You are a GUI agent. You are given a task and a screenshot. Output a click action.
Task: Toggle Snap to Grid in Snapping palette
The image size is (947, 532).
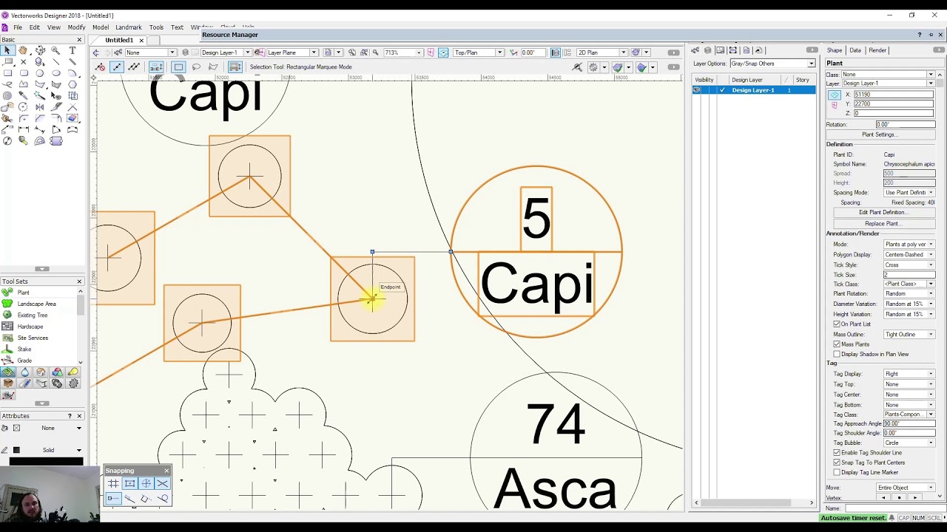(x=113, y=483)
